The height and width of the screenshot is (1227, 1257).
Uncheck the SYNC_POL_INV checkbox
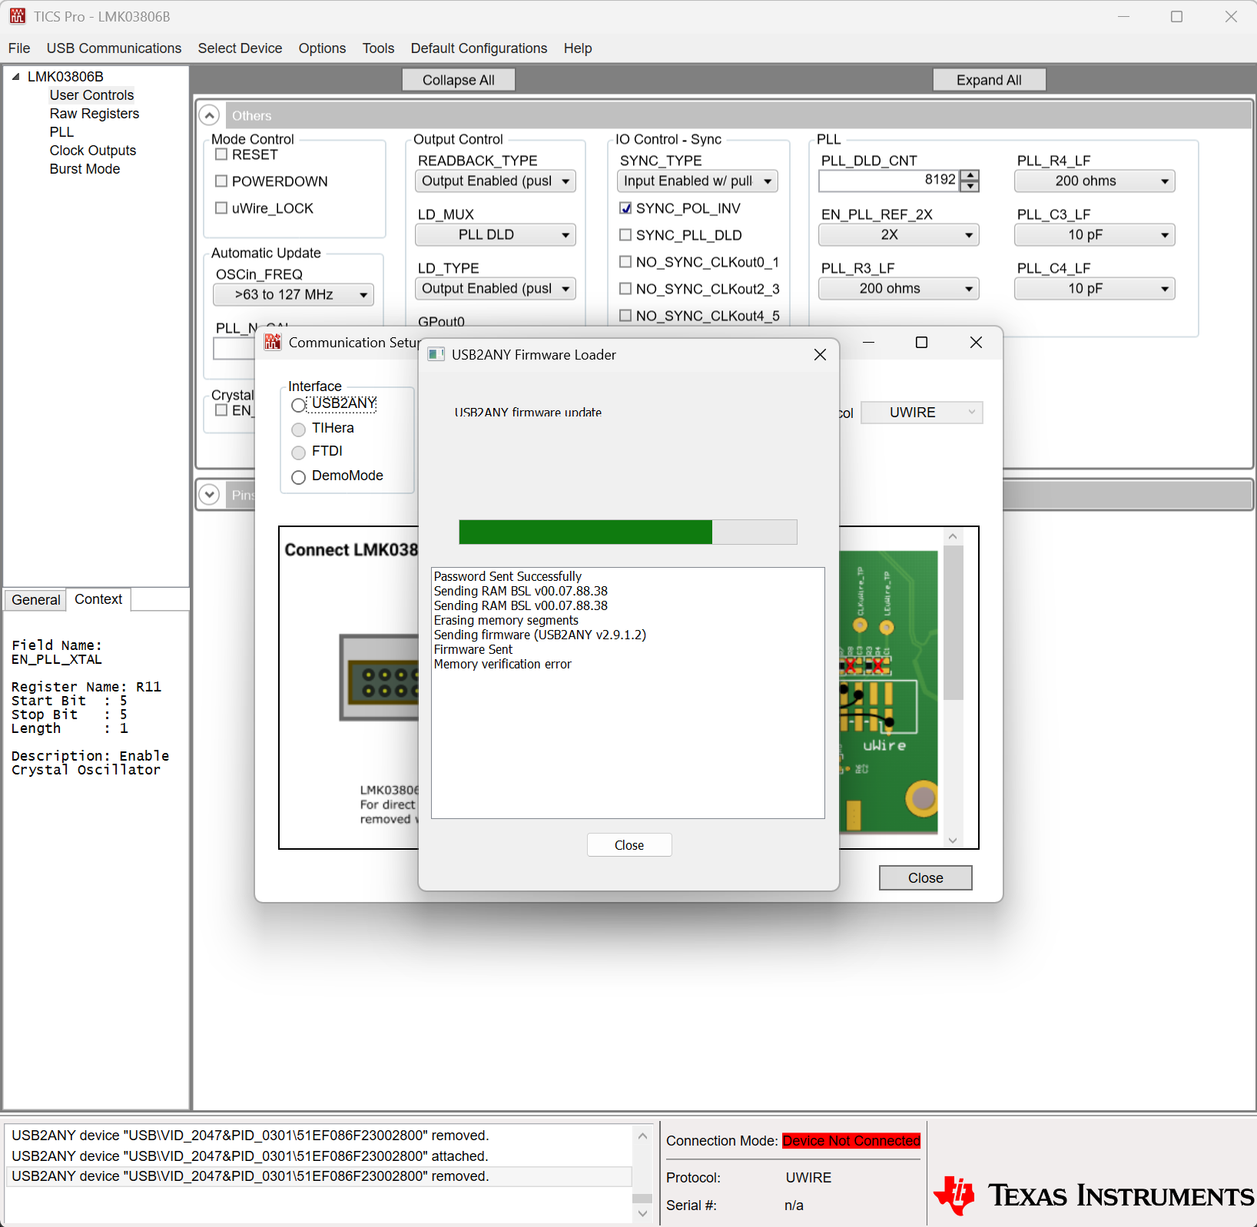(x=625, y=208)
